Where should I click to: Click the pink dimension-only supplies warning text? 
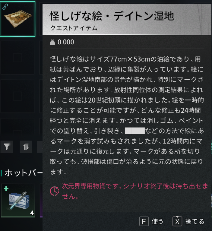pos(135,191)
